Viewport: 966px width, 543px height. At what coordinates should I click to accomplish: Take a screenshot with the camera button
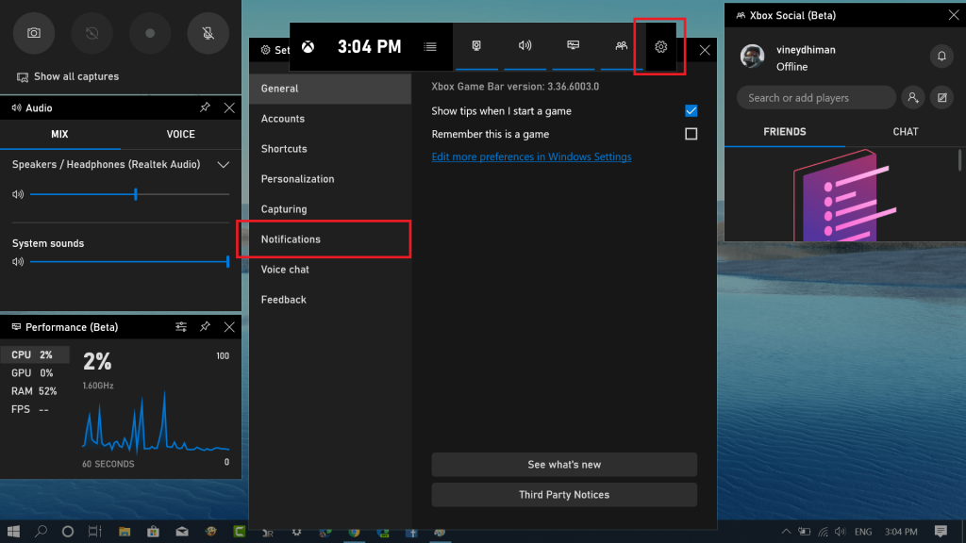tap(34, 33)
